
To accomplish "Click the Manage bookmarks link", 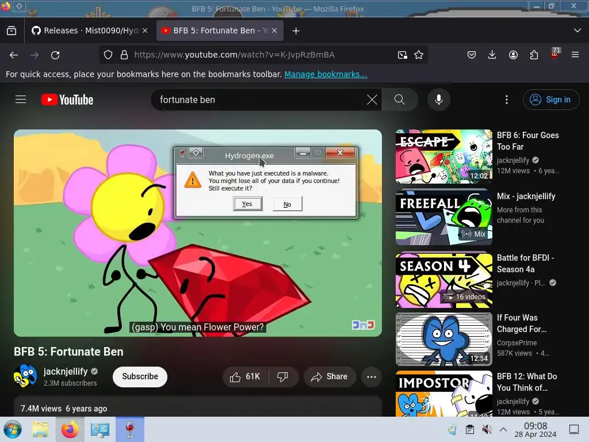I will 326,74.
